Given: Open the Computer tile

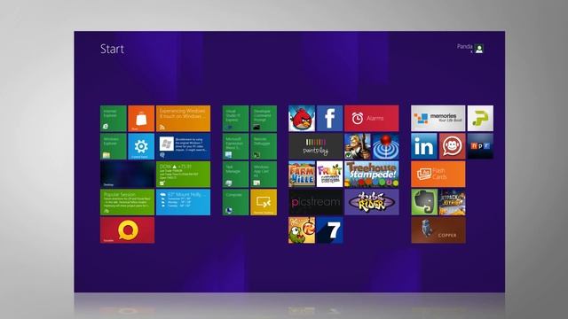Looking at the screenshot, I should pyautogui.click(x=235, y=202).
